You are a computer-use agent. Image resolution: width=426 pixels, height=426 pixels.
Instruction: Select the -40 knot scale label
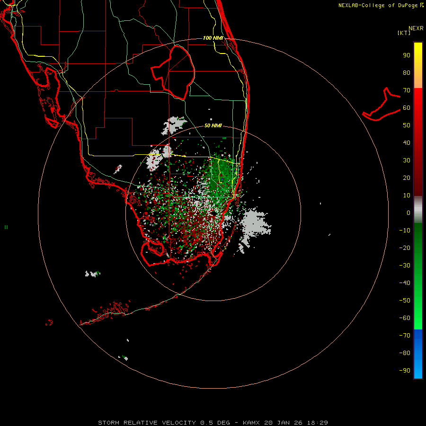[x=405, y=283]
